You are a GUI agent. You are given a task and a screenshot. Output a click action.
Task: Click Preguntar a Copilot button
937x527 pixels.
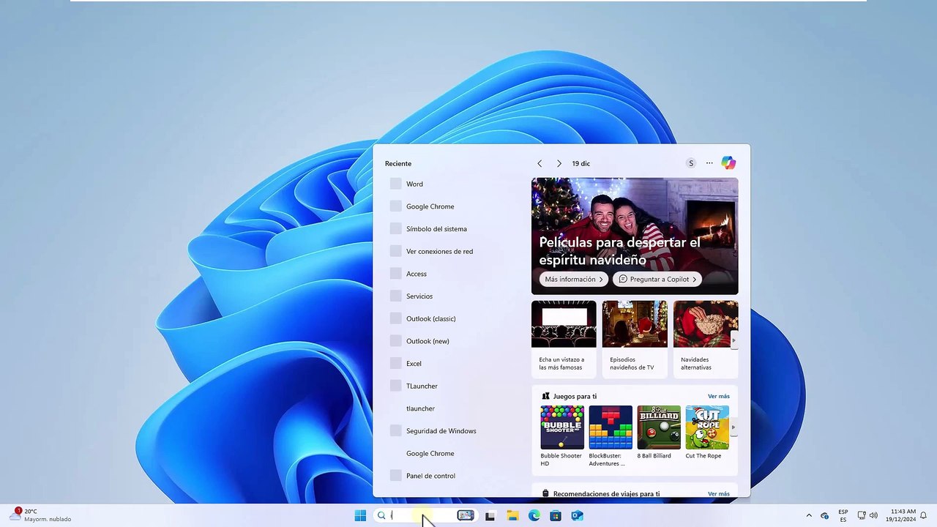(x=657, y=279)
